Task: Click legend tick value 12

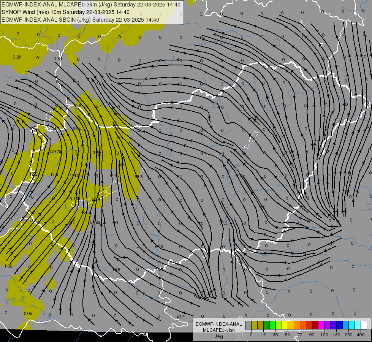Action: click(x=263, y=335)
